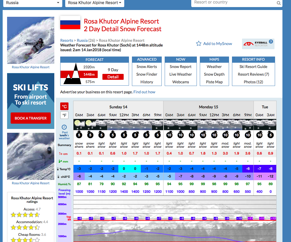Click the Russian flag icon
Image resolution: width=291 pixels, height=242 pixels.
(70, 23)
